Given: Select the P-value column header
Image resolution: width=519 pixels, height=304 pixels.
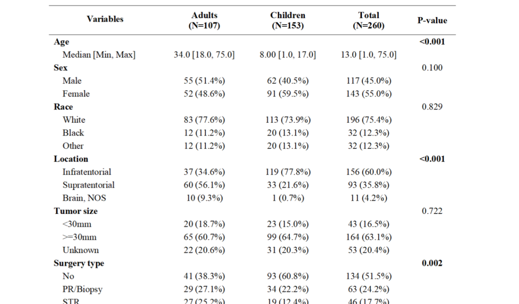Looking at the screenshot, I should click(x=432, y=20).
